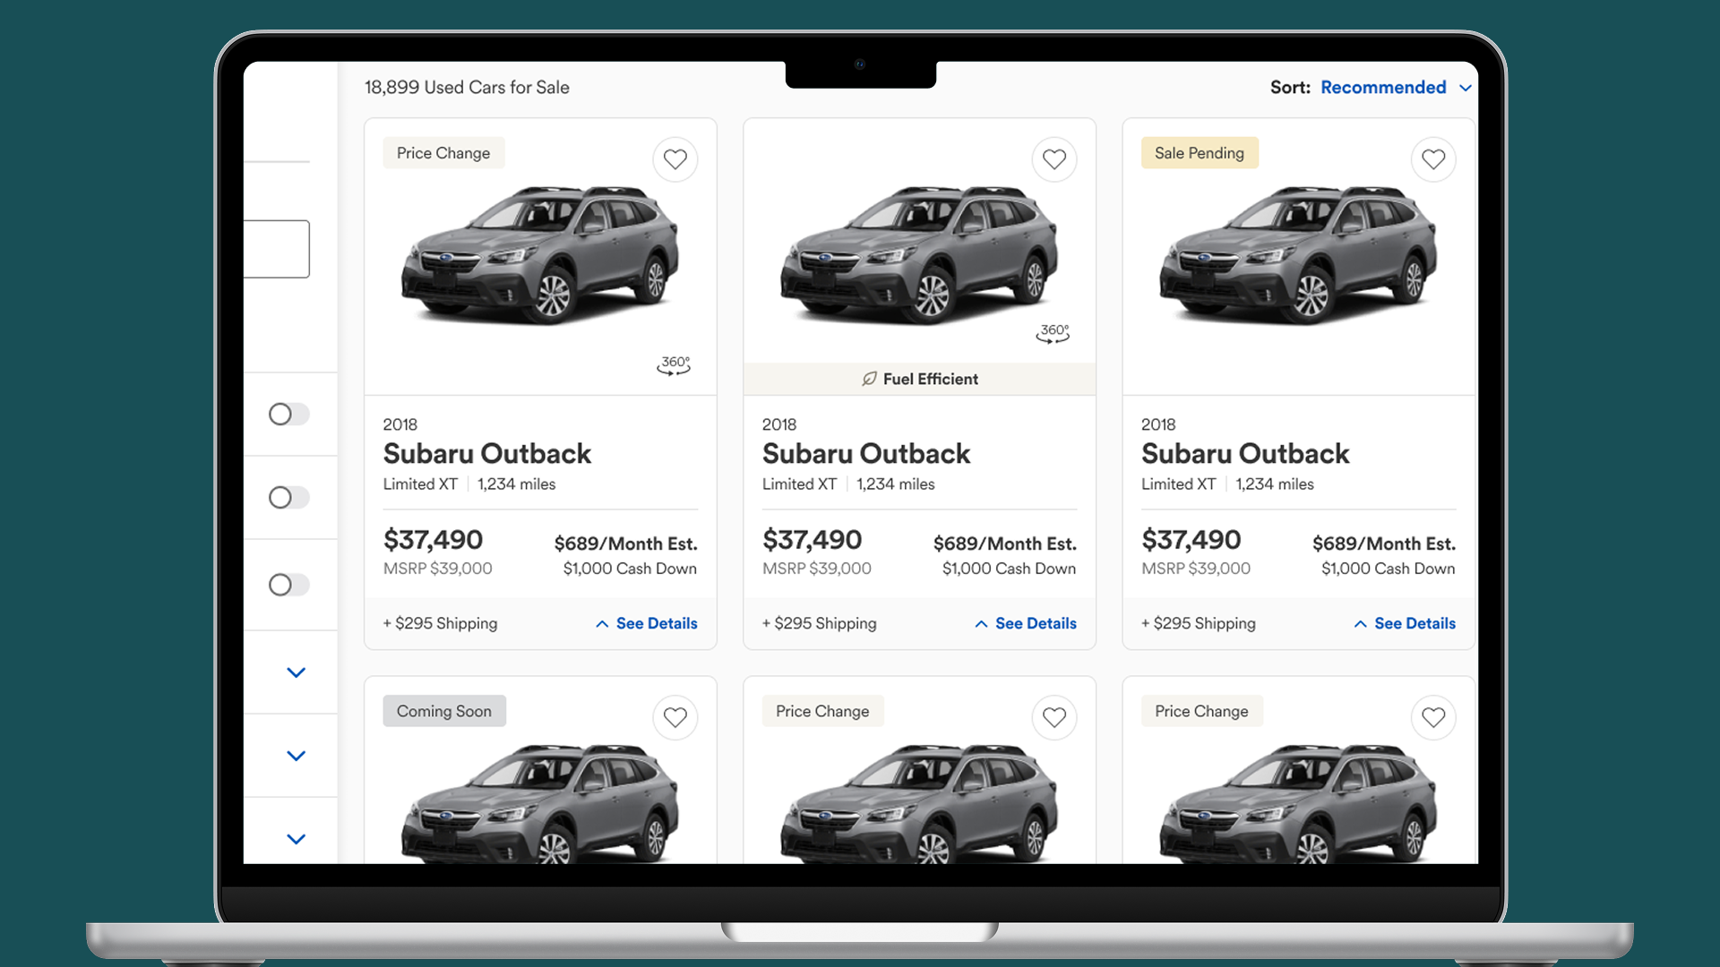The height and width of the screenshot is (967, 1720).
Task: Click See Details on Sale Pending card
Action: tap(1404, 623)
